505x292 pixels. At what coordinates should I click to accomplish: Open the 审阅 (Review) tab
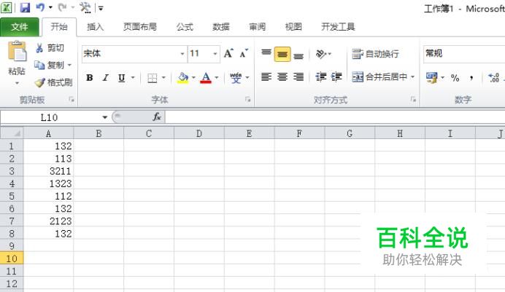tap(258, 27)
